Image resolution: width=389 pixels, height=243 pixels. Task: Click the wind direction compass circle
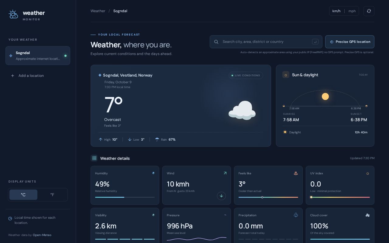tap(221, 196)
